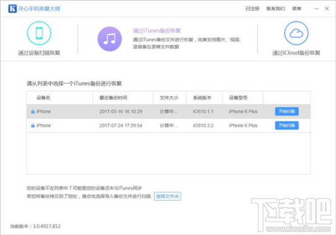The height and width of the screenshot is (235, 336).
Task: Click iOS10.1.1 system version cell
Action: 203,111
